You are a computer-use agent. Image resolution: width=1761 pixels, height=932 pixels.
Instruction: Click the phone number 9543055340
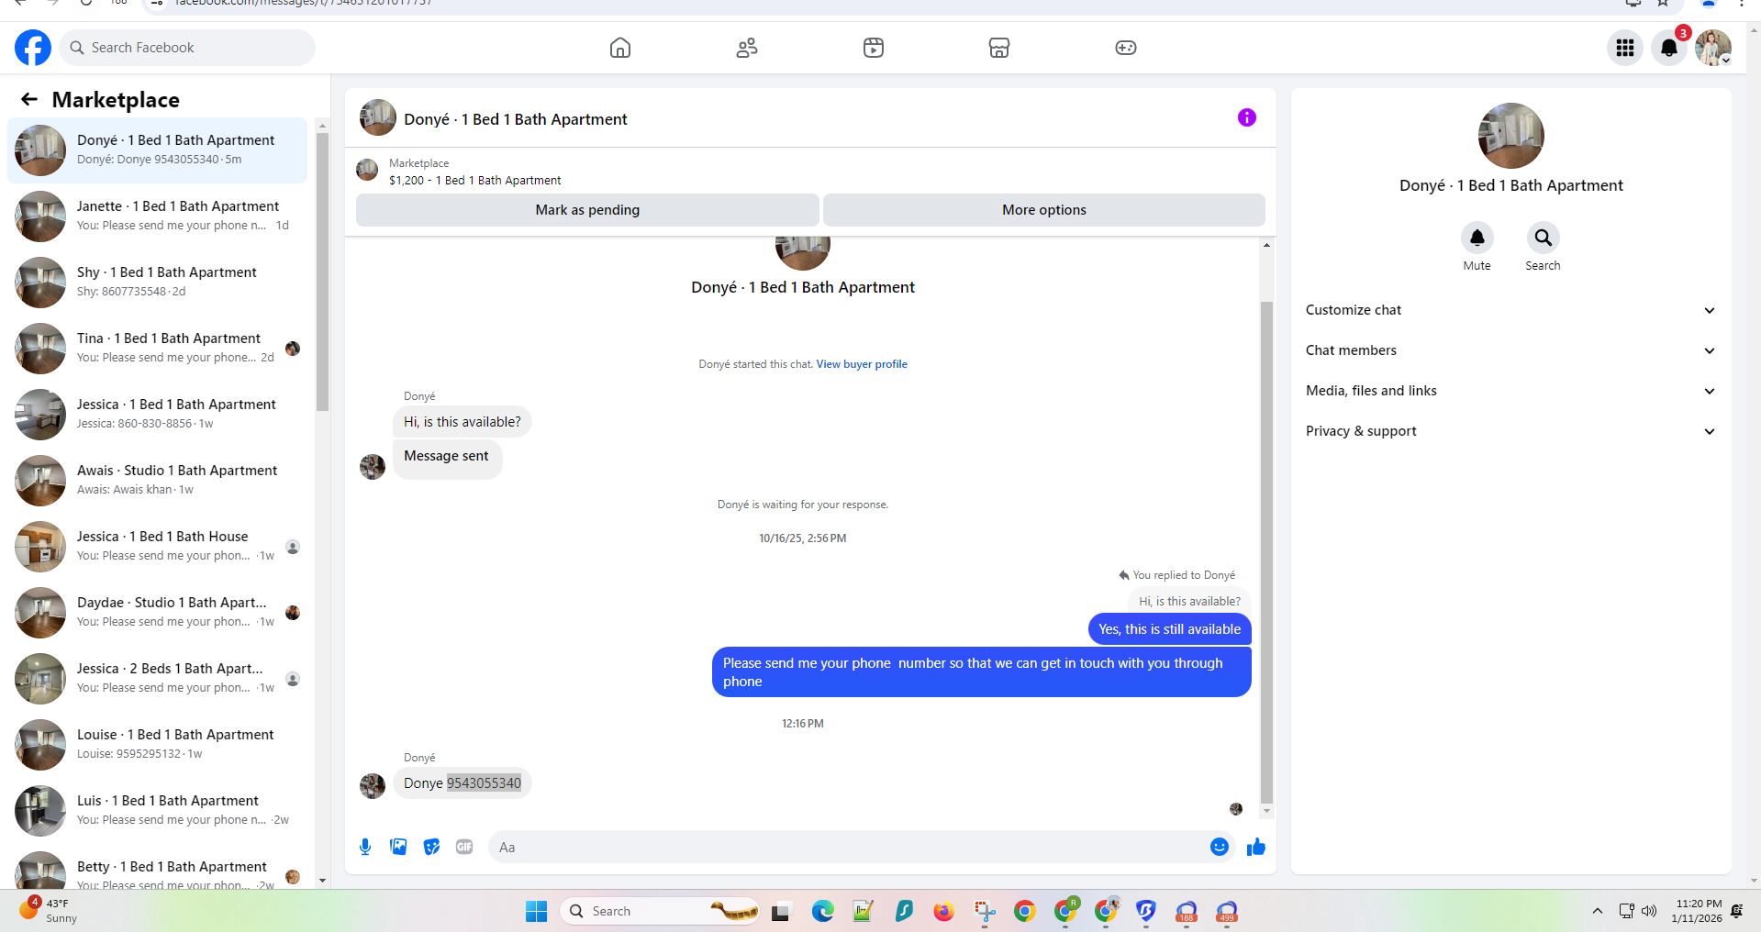pyautogui.click(x=484, y=783)
